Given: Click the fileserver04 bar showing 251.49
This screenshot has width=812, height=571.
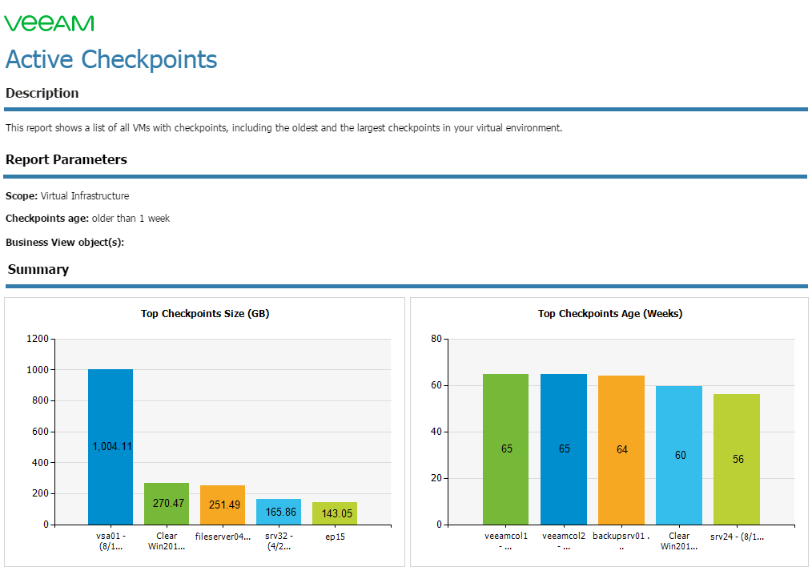Looking at the screenshot, I should (x=223, y=505).
